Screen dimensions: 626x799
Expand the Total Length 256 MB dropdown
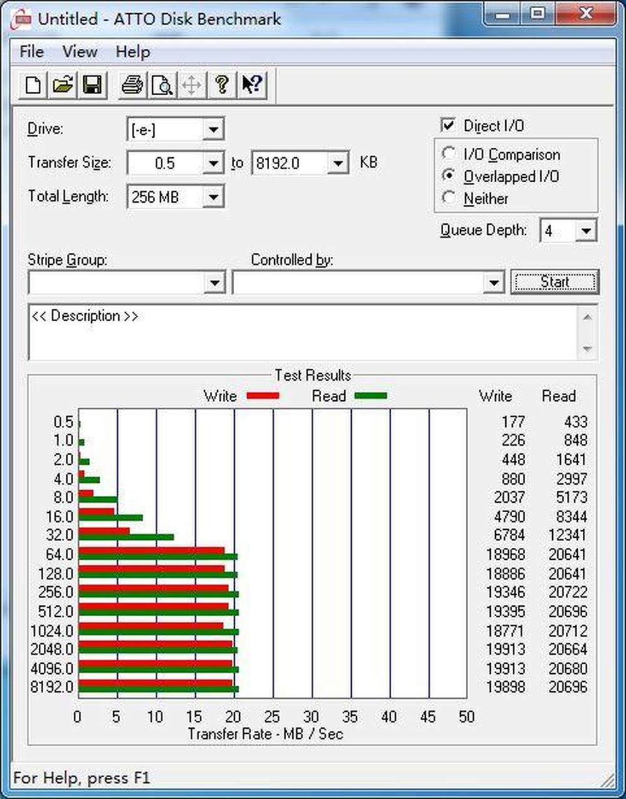pos(213,197)
